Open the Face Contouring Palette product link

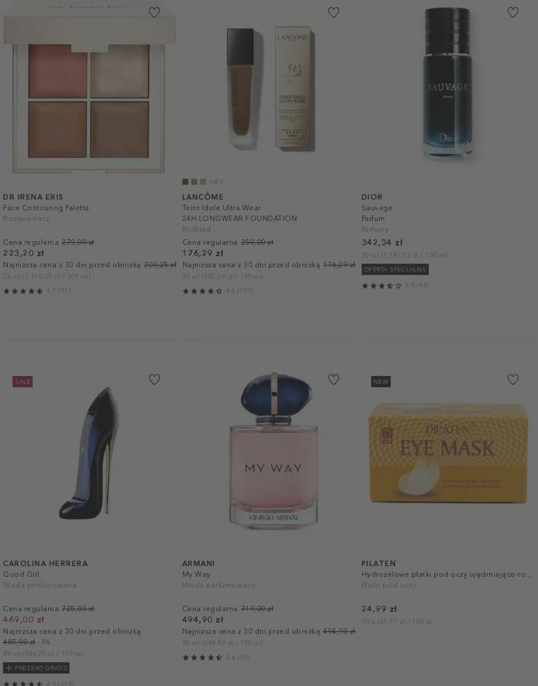pos(46,208)
